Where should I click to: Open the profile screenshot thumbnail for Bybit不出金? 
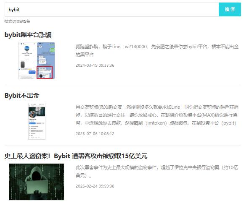pyautogui.click(x=37, y=121)
